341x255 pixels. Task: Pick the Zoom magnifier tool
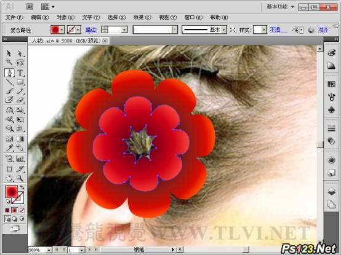[20, 178]
